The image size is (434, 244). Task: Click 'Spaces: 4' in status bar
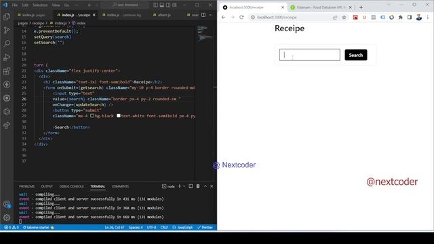coord(136,228)
